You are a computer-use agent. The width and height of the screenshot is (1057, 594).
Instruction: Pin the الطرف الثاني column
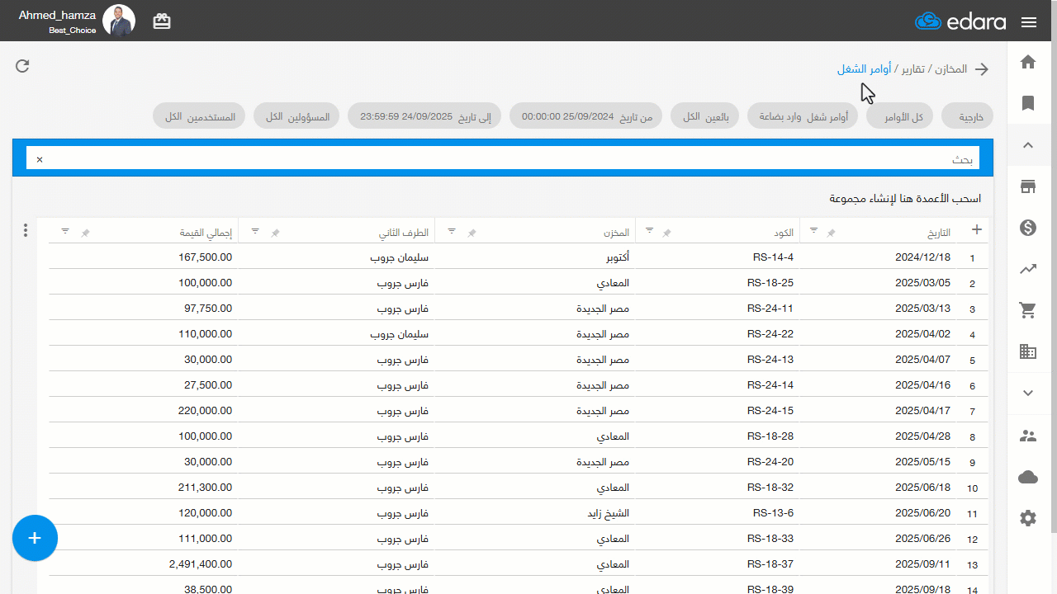tap(275, 233)
